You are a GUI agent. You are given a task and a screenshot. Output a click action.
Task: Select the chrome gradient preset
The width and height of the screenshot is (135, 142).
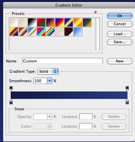pyautogui.click(x=32, y=32)
